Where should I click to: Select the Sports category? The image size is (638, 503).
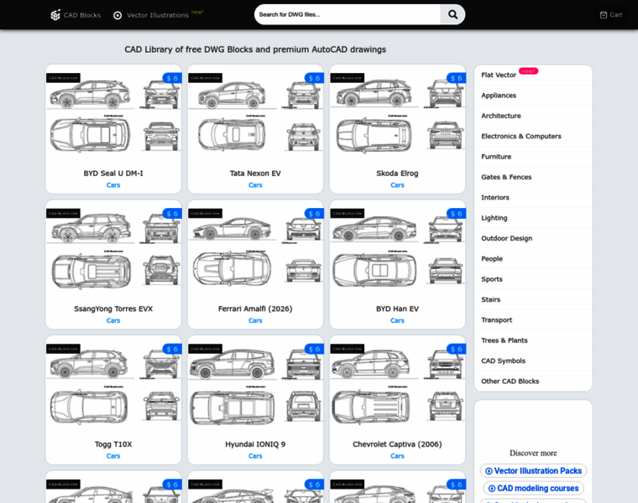click(x=533, y=279)
